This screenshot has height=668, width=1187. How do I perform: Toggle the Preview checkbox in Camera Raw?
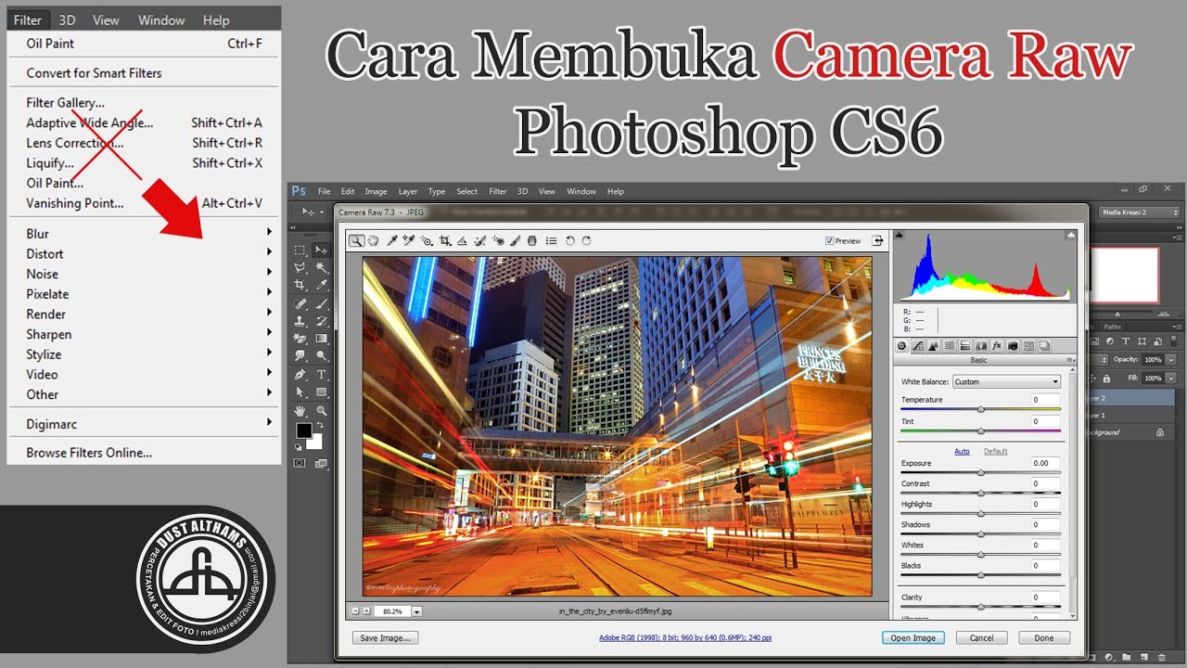click(x=829, y=241)
